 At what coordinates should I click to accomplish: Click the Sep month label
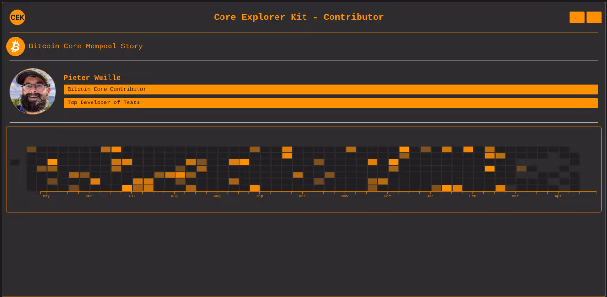(259, 196)
